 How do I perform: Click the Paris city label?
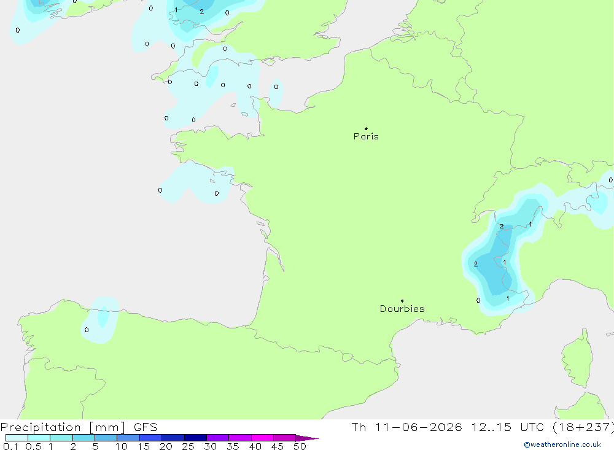tap(366, 136)
